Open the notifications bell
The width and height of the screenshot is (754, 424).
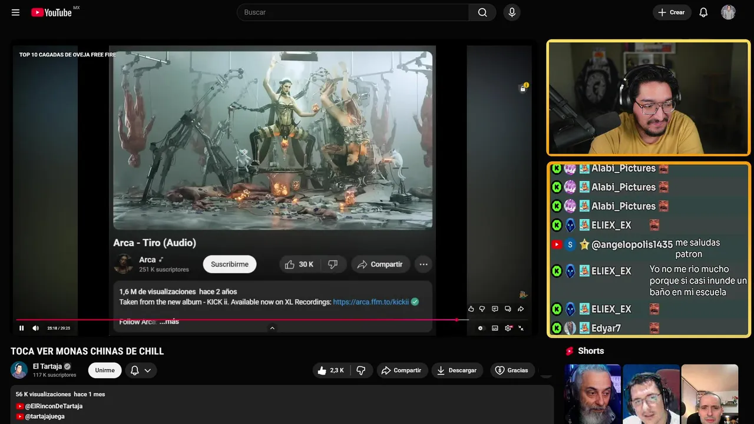[703, 12]
